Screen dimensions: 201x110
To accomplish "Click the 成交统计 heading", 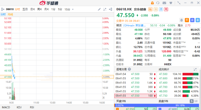I will [x=164, y=69].
